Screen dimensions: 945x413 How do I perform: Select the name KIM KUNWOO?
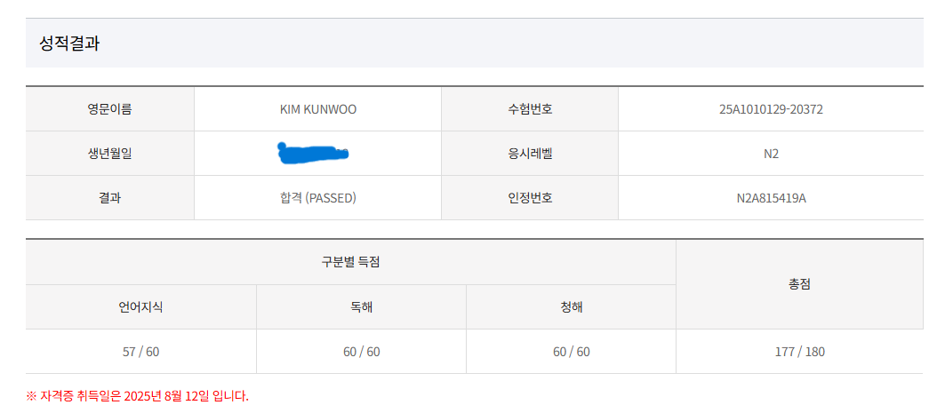point(317,109)
